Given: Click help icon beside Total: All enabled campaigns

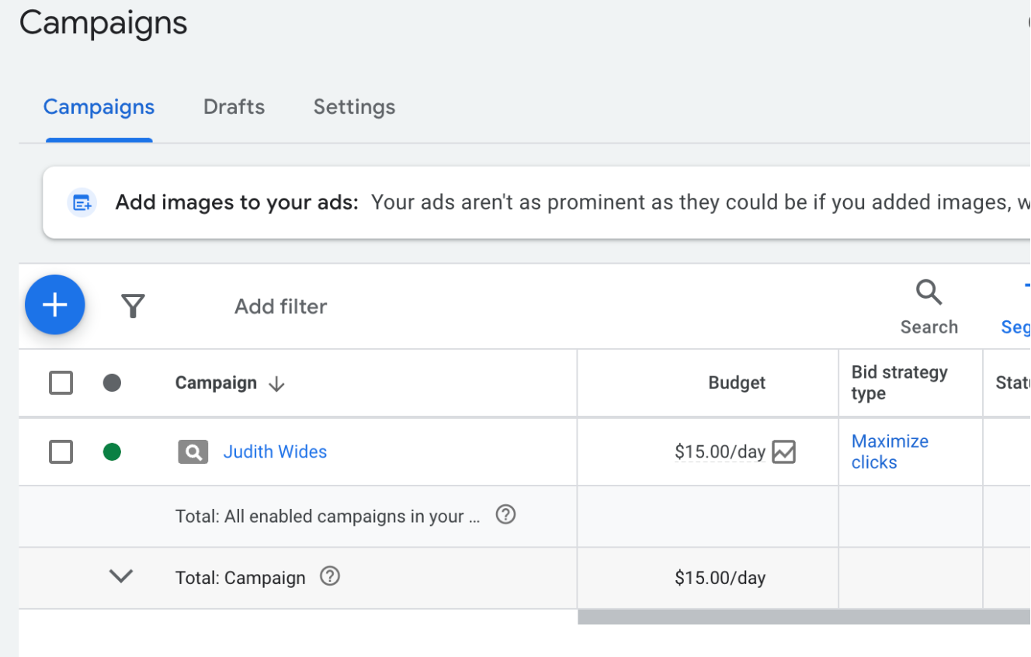Looking at the screenshot, I should pos(505,514).
